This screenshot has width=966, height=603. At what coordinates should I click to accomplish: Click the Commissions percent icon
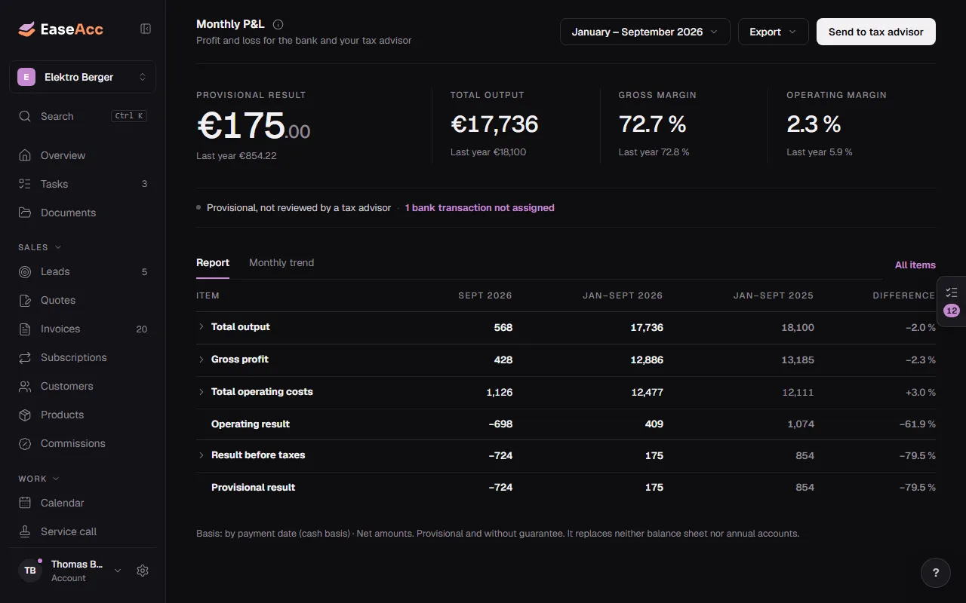pos(25,443)
